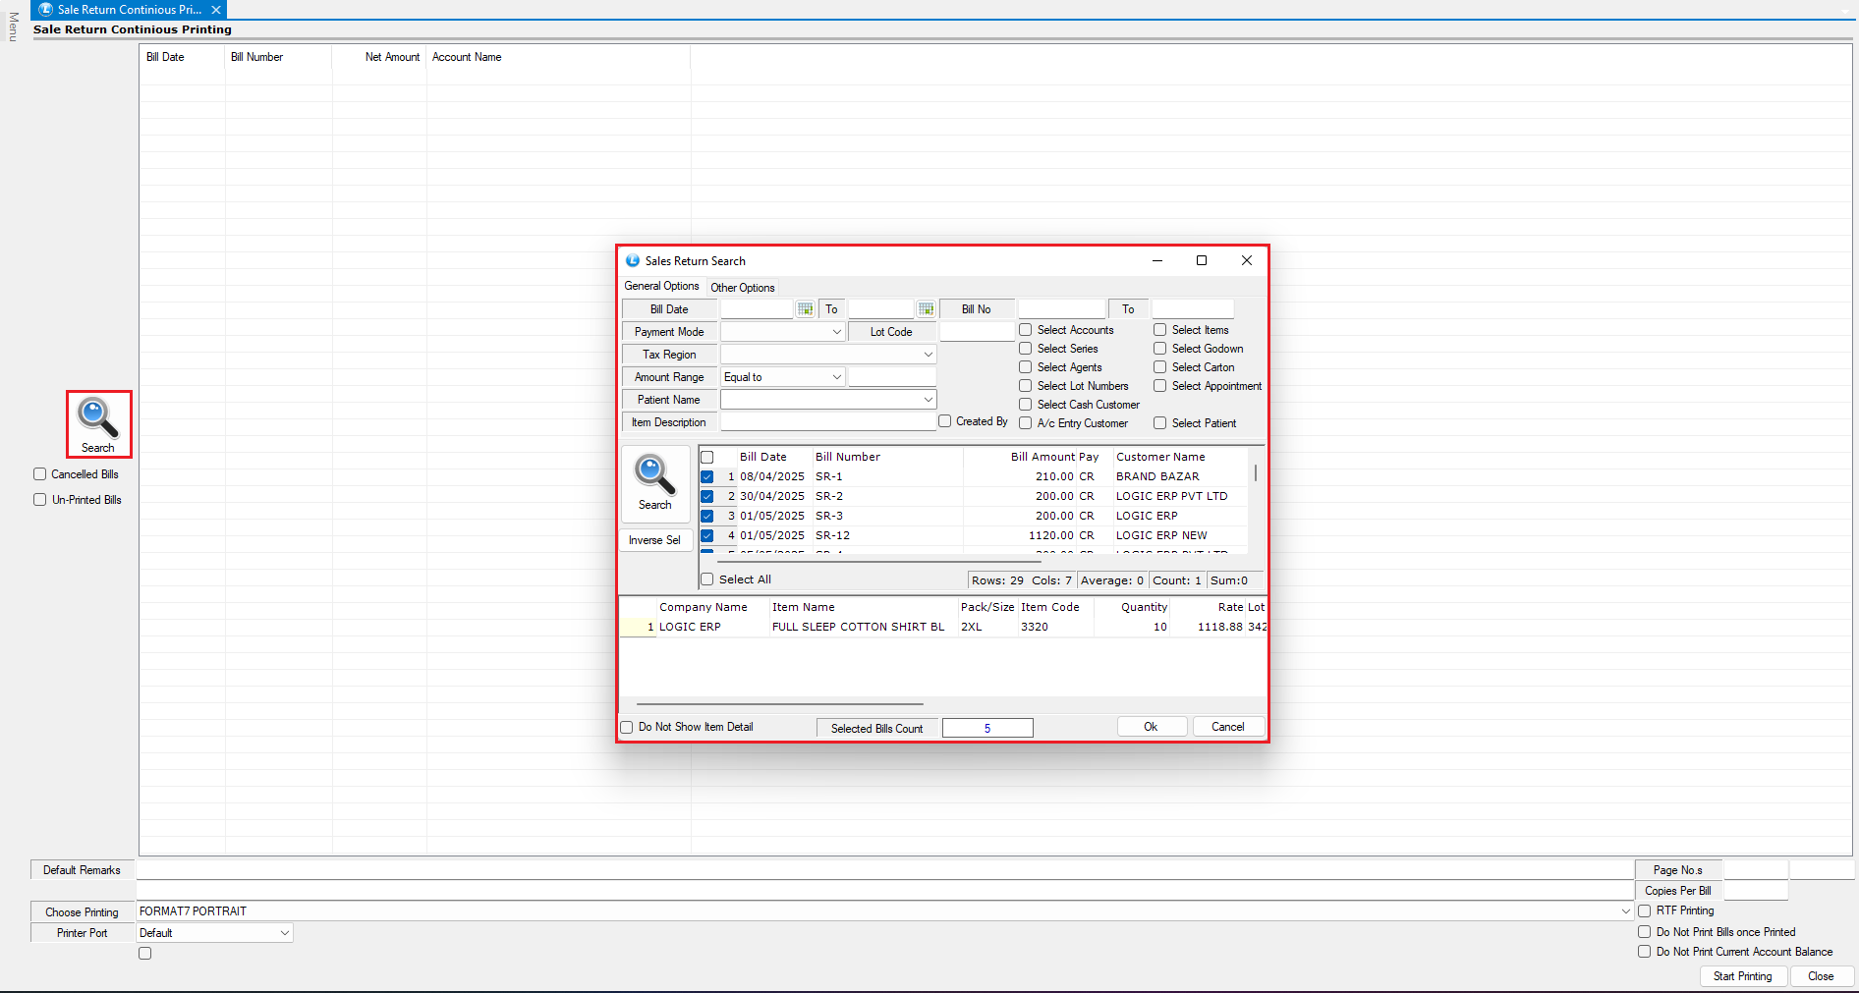Image resolution: width=1859 pixels, height=993 pixels.
Task: Select the General Options tab
Action: [661, 286]
